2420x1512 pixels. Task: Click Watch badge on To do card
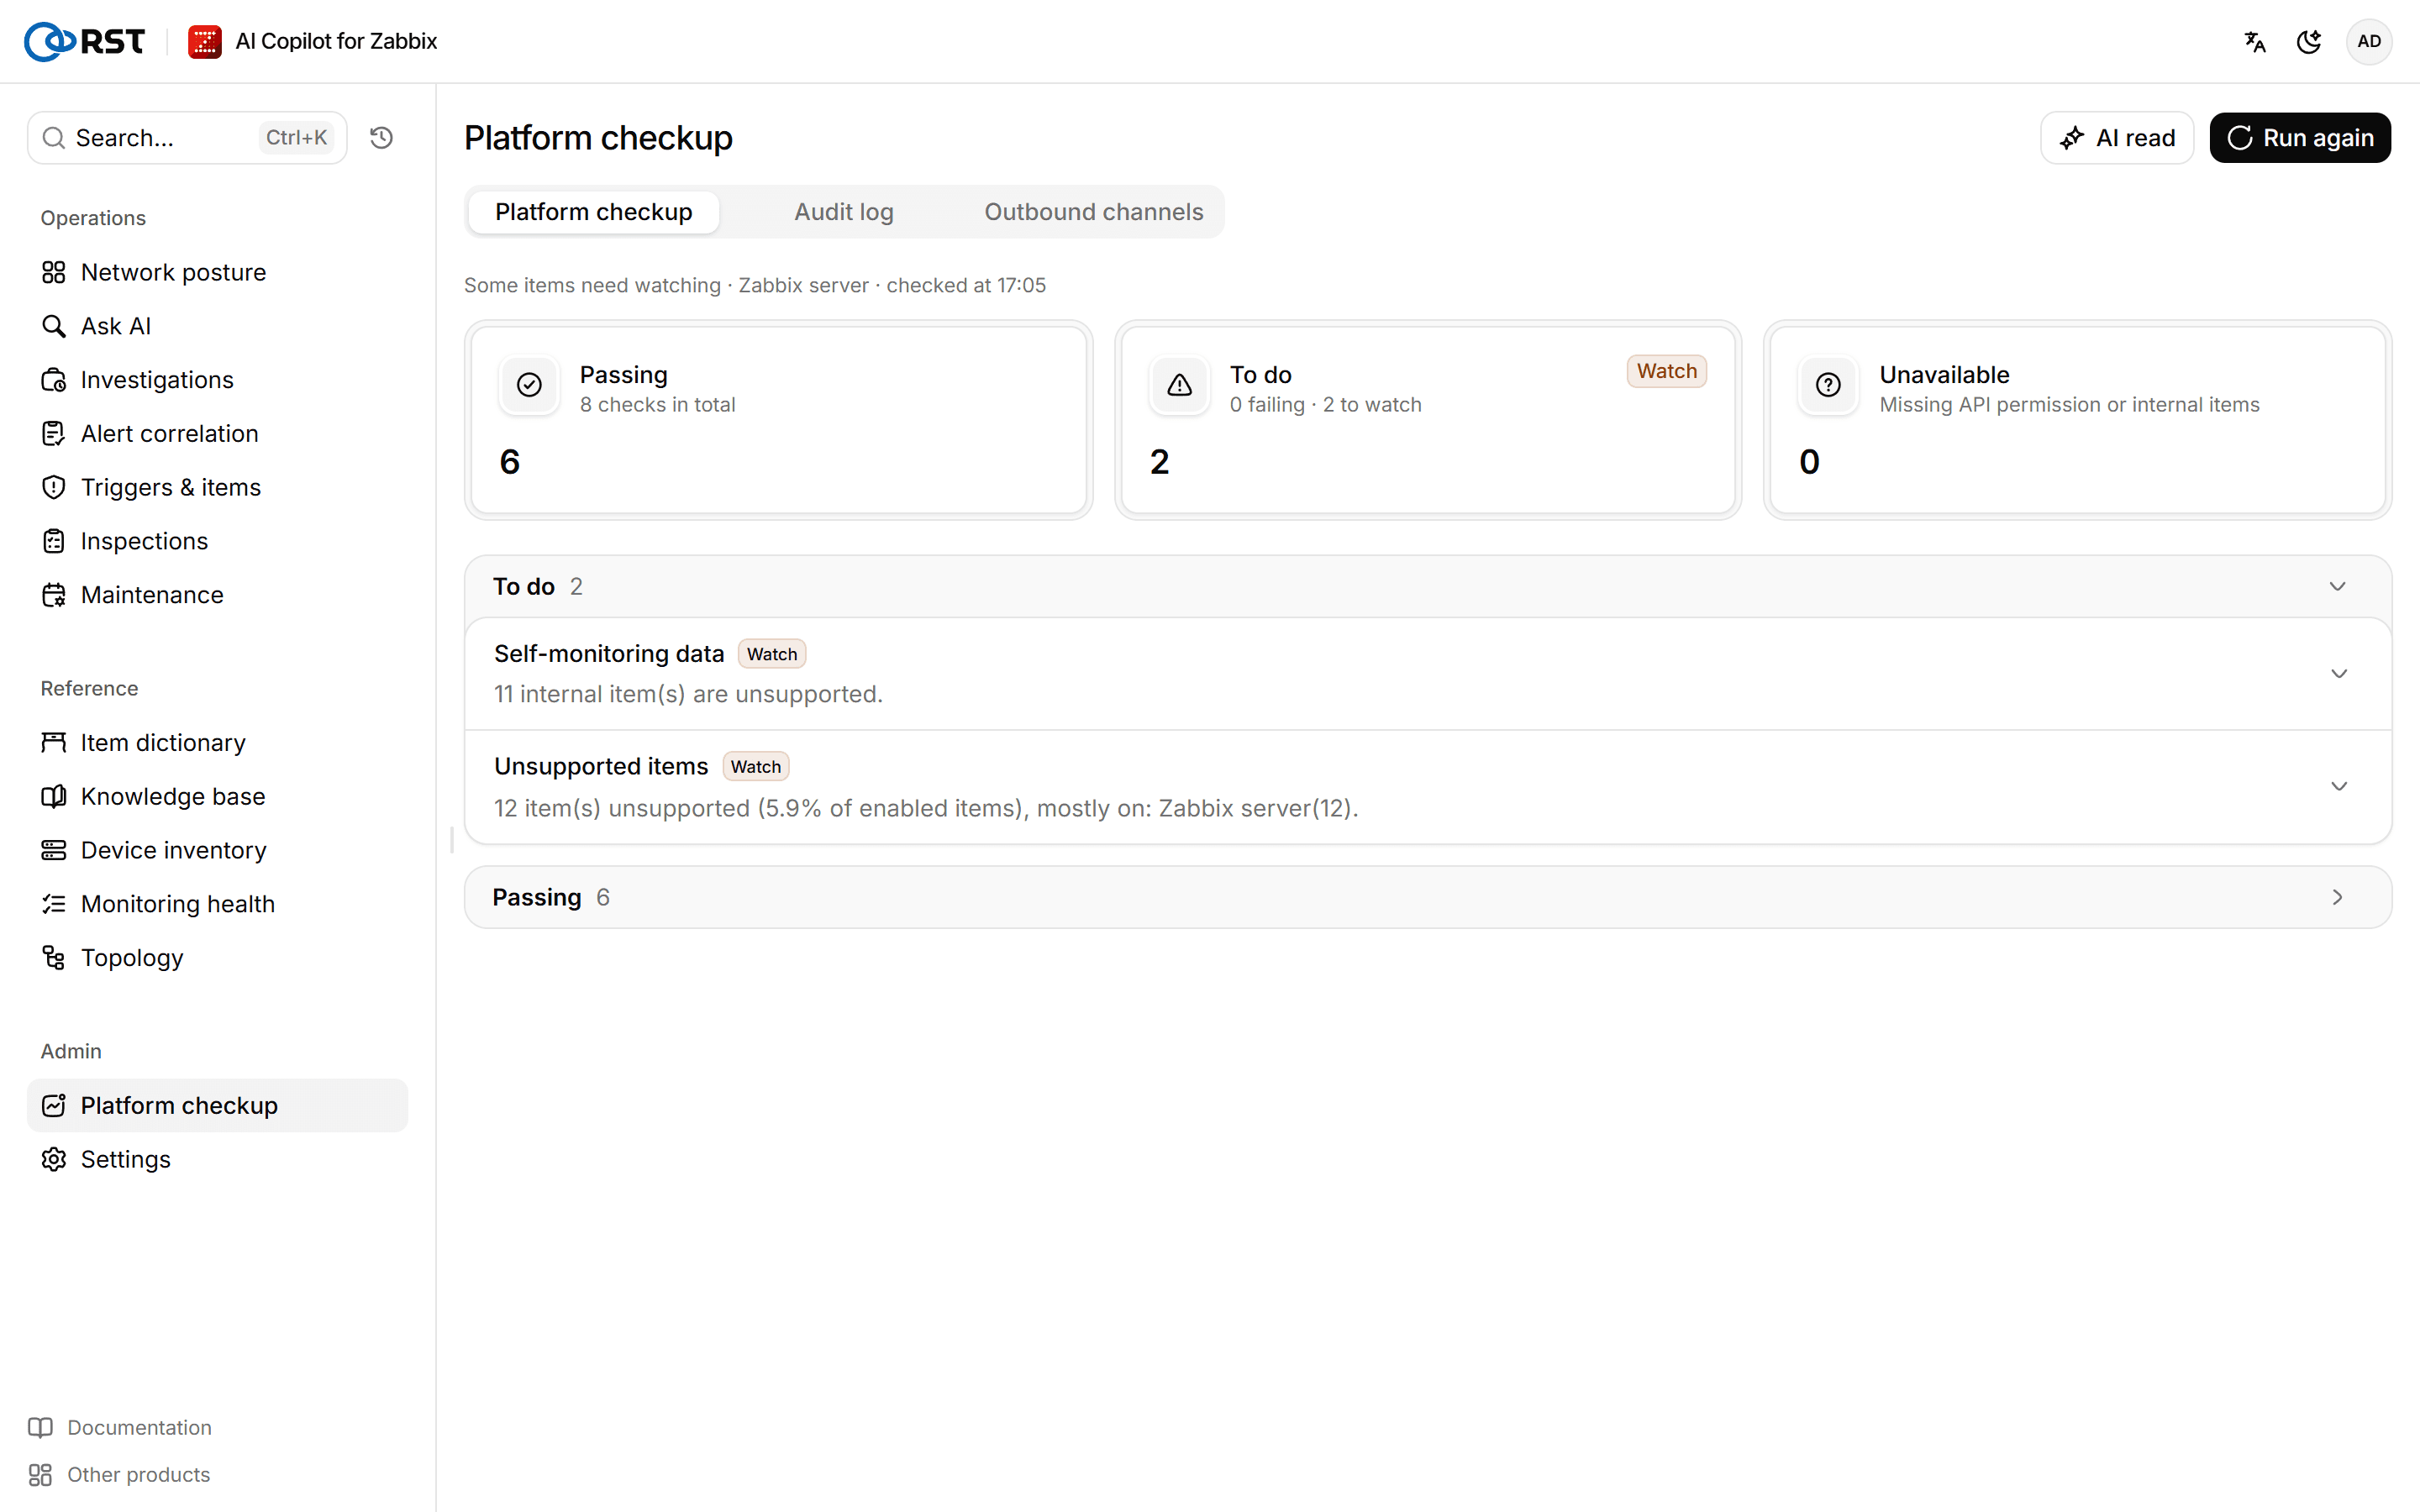point(1666,371)
